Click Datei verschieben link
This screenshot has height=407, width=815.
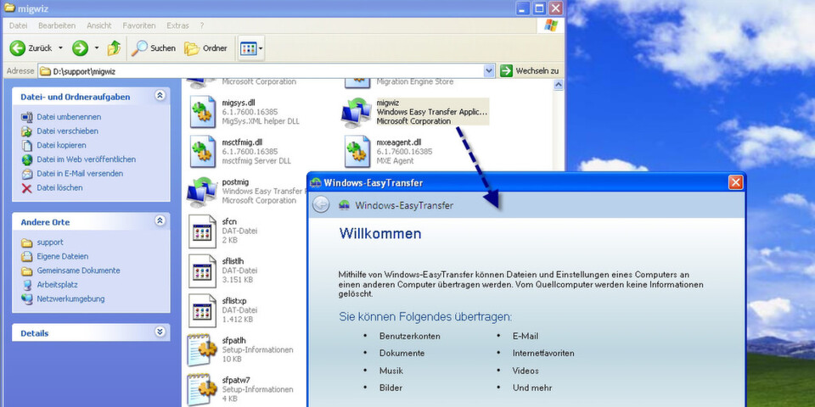(x=67, y=131)
